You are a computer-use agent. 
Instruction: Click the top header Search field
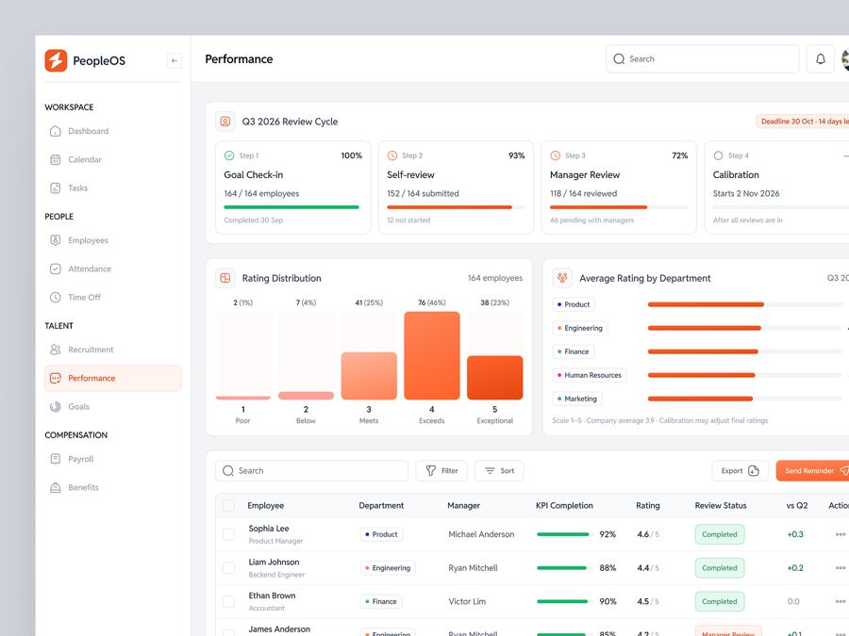point(702,59)
